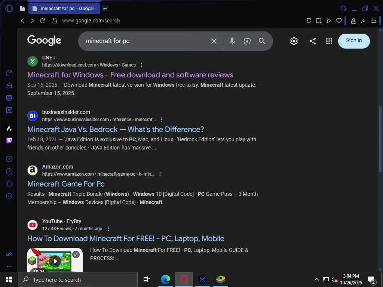The height and width of the screenshot is (287, 383).
Task: Open BlueStacks from taskbar
Action: point(221,280)
